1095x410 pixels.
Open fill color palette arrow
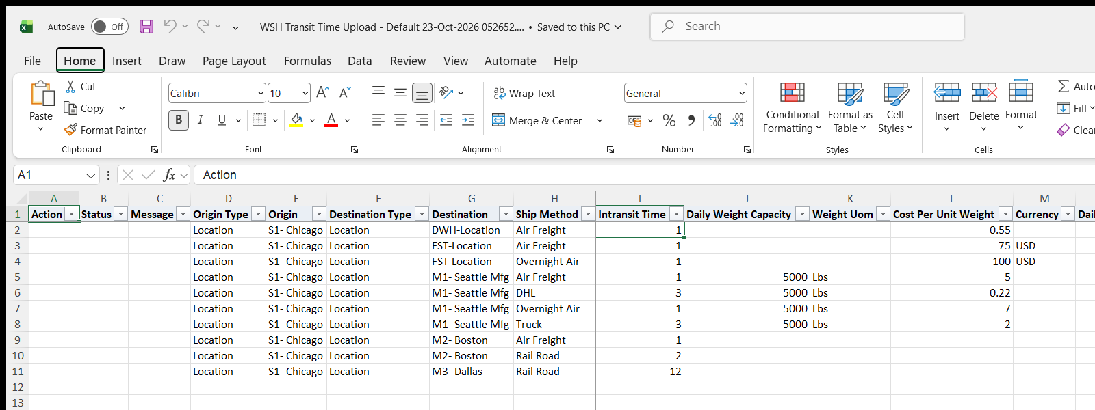tap(312, 121)
